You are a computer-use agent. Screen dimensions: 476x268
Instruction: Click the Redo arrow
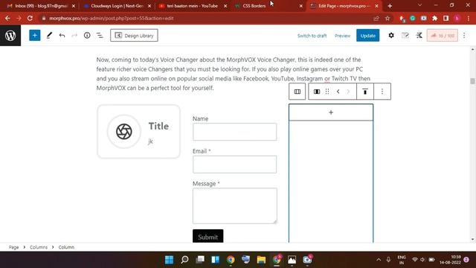click(74, 36)
